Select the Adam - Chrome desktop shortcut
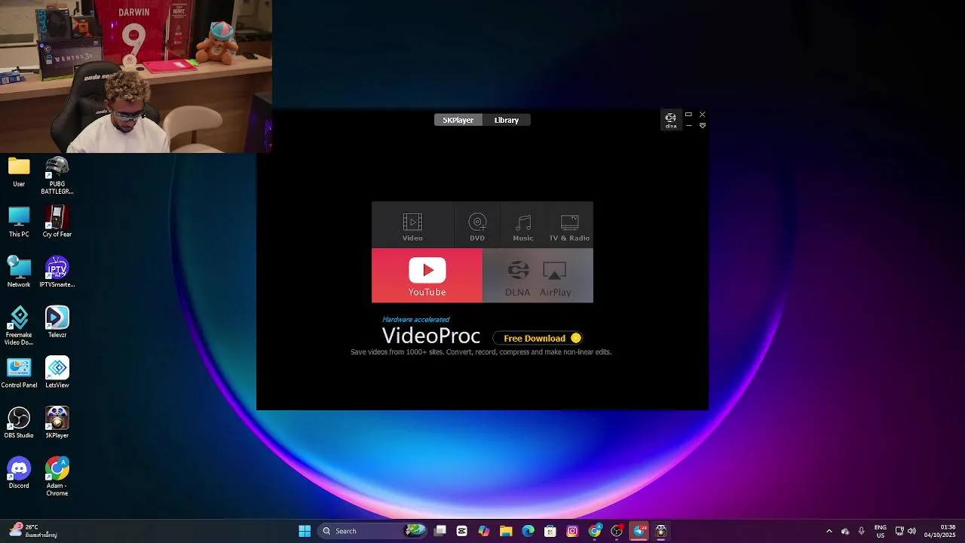Image resolution: width=965 pixels, height=543 pixels. 57,477
